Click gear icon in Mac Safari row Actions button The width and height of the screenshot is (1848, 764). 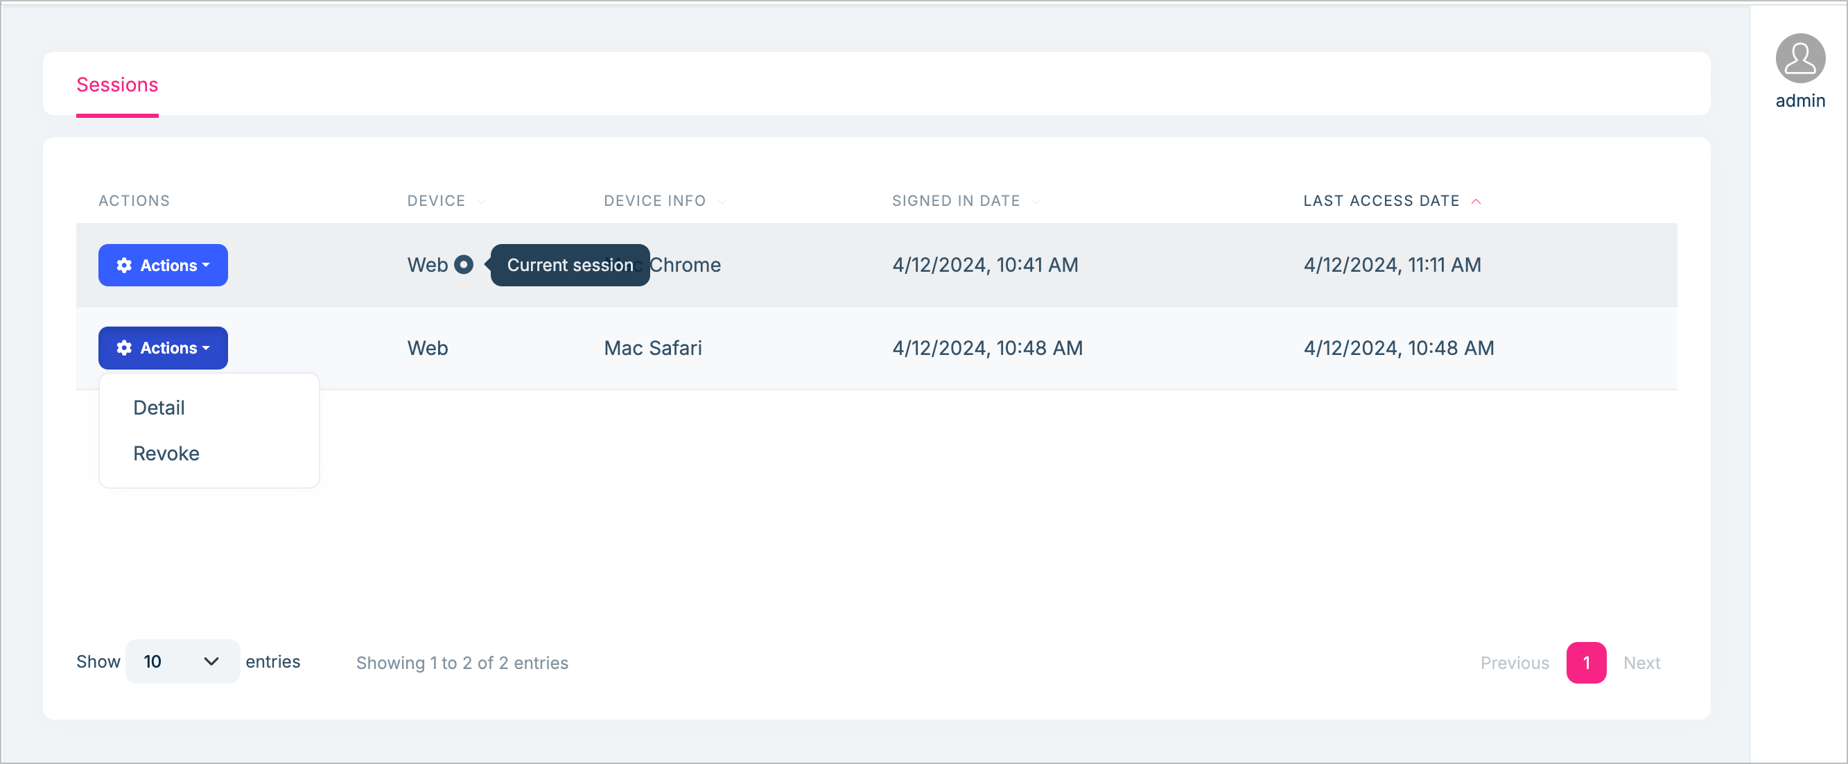pyautogui.click(x=124, y=348)
